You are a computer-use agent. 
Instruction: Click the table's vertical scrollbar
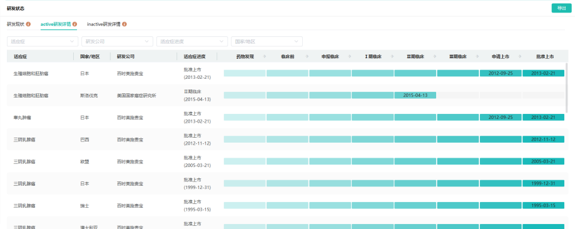[x=566, y=88]
